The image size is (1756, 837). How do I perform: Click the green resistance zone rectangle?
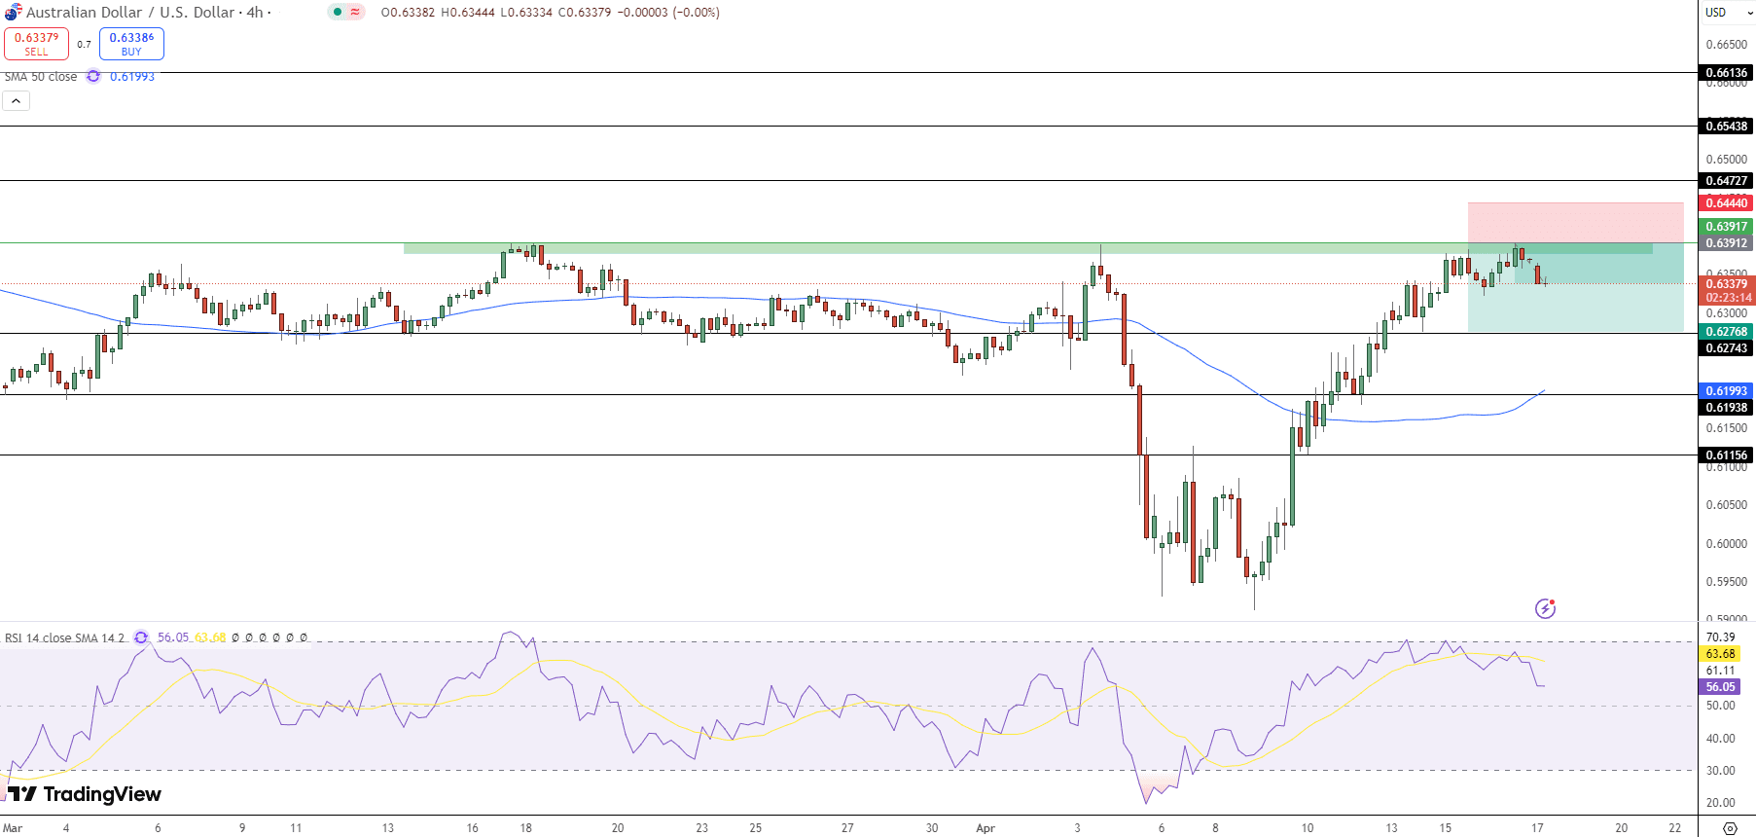[876, 248]
